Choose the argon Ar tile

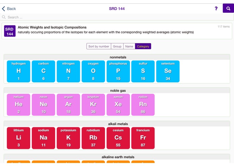point(68,105)
